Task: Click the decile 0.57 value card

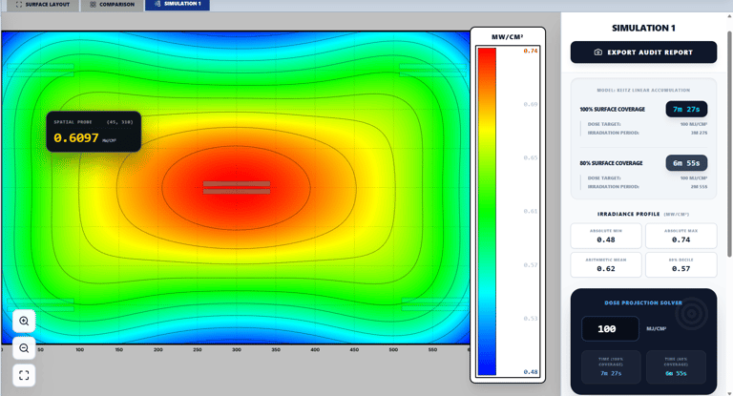Action: pos(681,265)
